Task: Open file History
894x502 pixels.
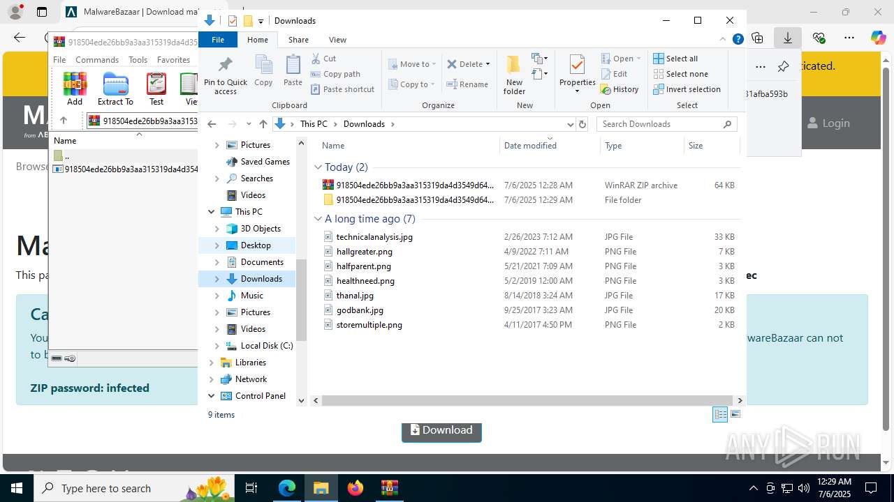Action: (x=620, y=89)
